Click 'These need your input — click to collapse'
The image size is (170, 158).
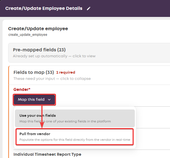click(x=52, y=78)
